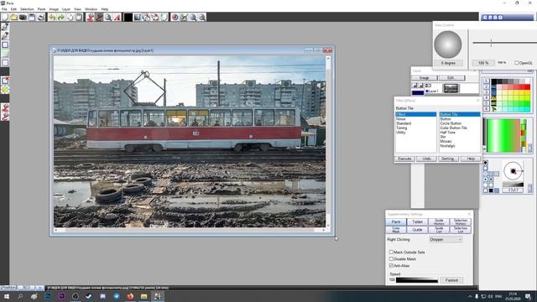This screenshot has height=302, width=537.
Task: Click the lower red tool icon in the left sidebar
Action: [x=5, y=117]
